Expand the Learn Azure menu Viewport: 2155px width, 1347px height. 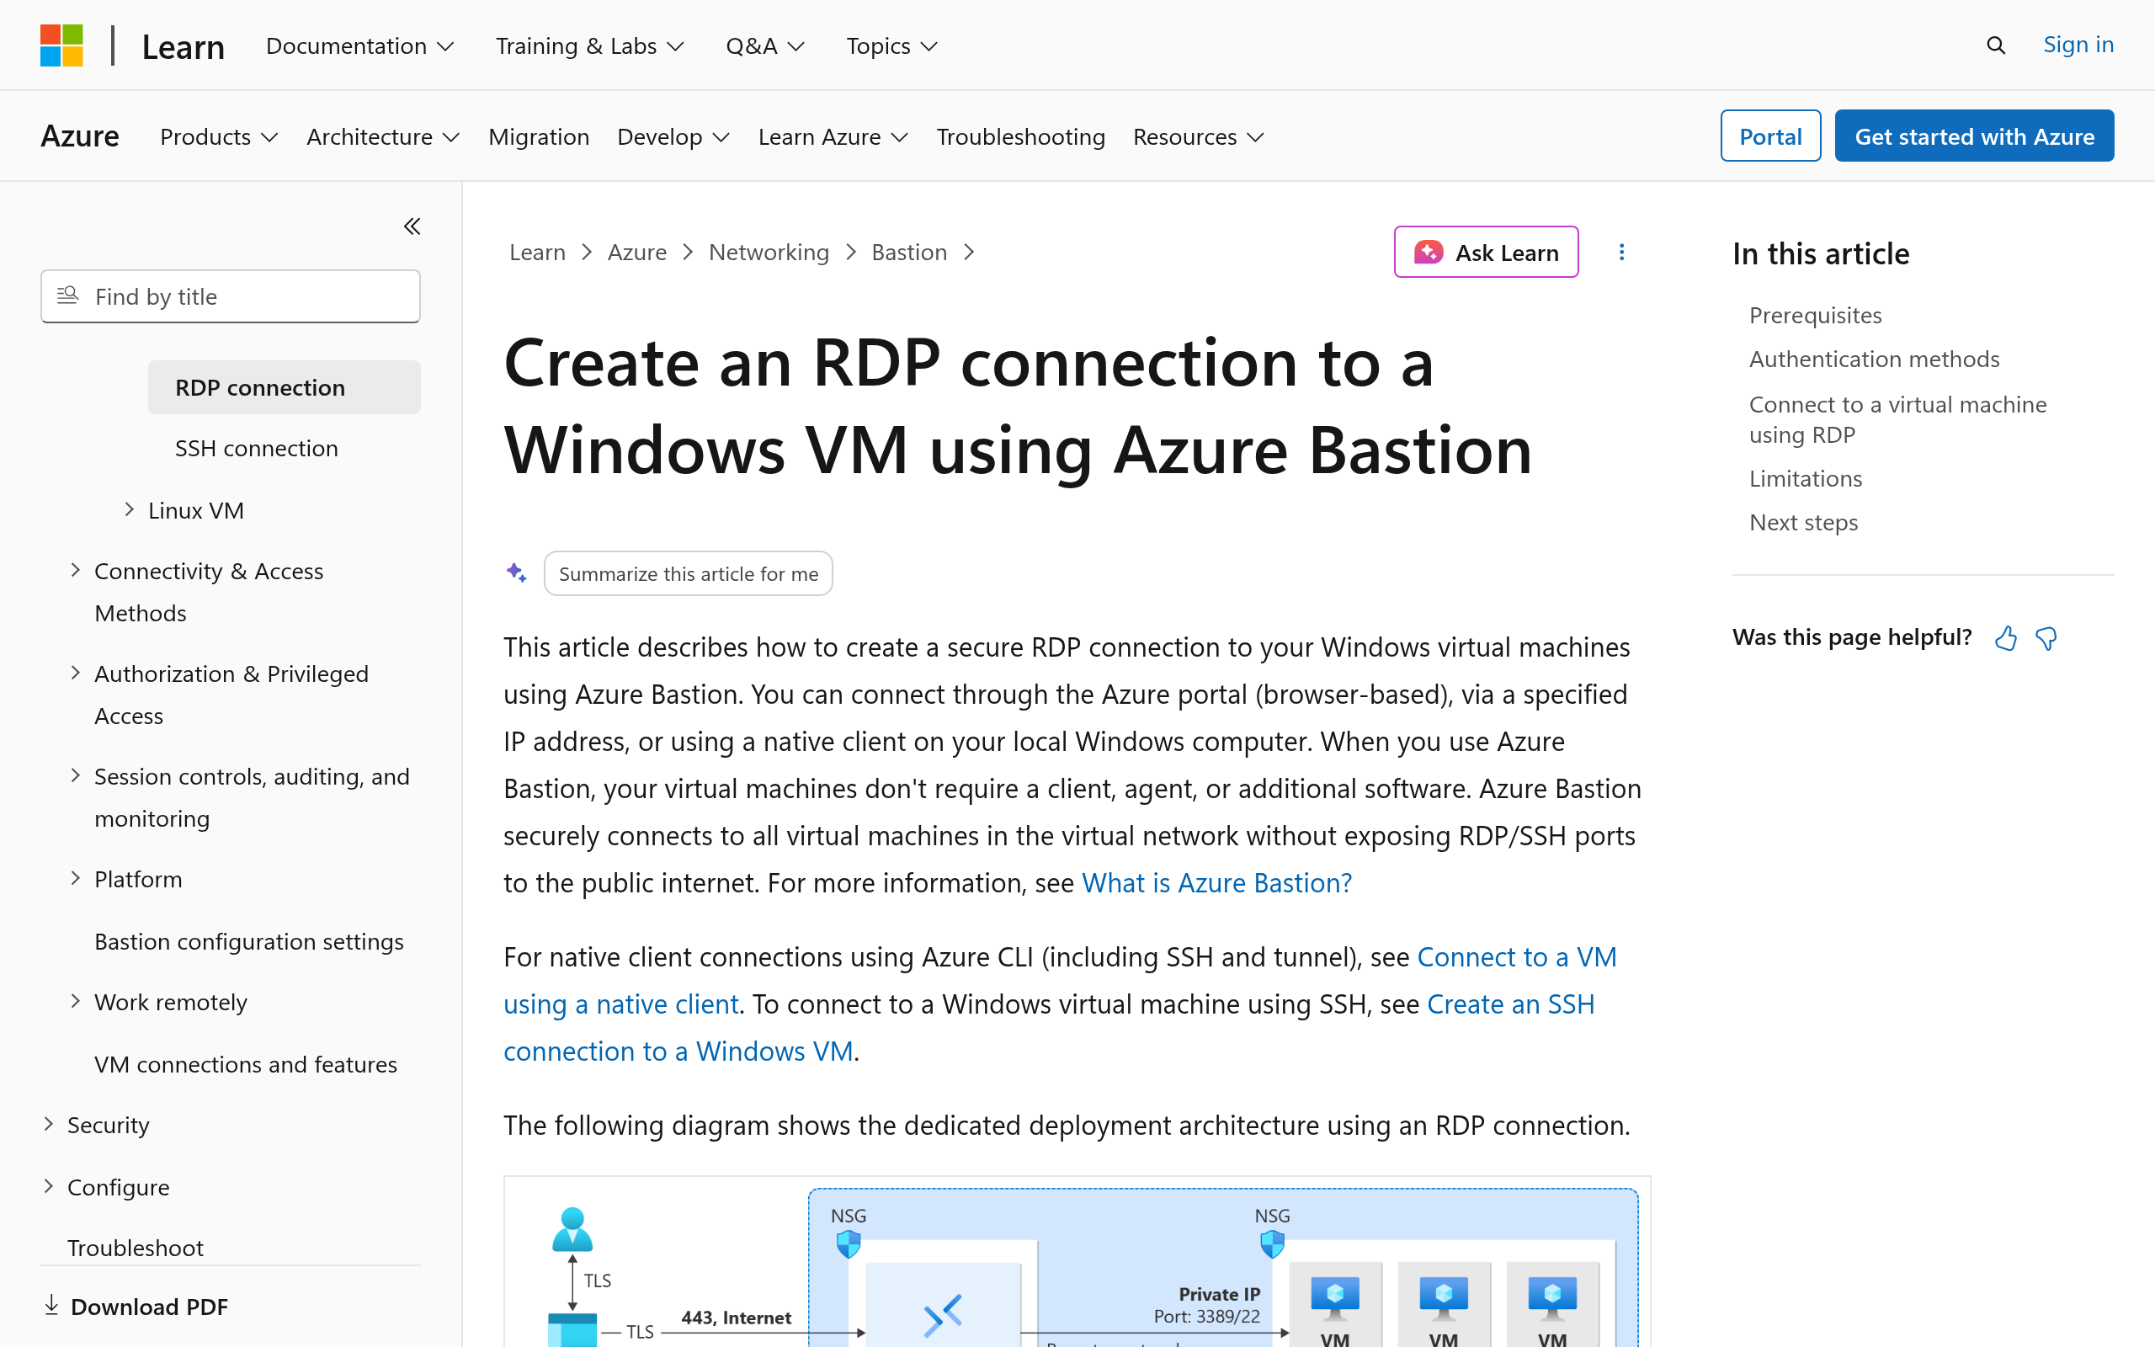click(833, 136)
